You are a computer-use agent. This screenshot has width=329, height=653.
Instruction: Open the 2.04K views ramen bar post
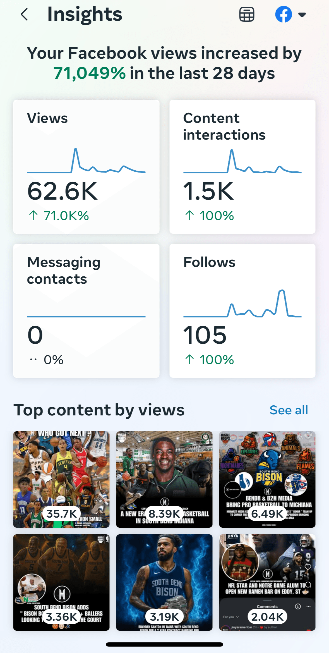[267, 582]
